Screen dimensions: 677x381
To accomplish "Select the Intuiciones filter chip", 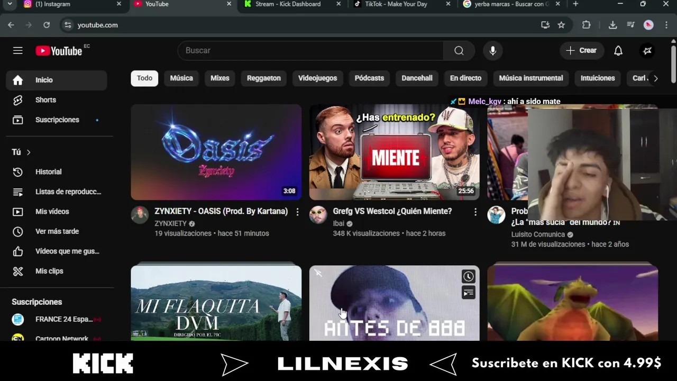I will click(598, 78).
